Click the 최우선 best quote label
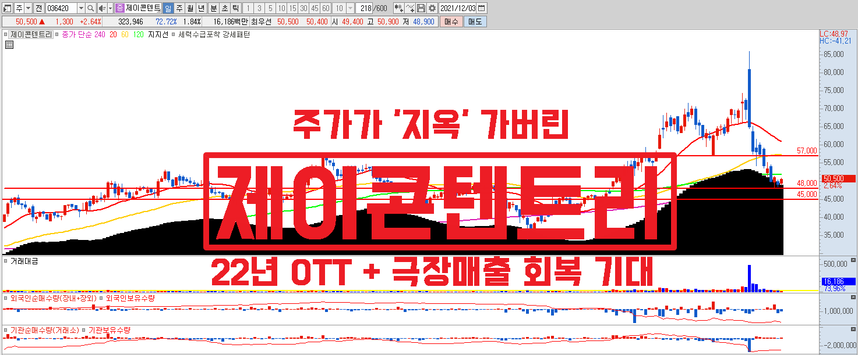 click(x=262, y=21)
